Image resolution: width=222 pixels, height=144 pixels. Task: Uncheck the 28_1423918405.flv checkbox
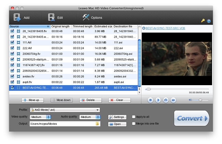coord(12,31)
